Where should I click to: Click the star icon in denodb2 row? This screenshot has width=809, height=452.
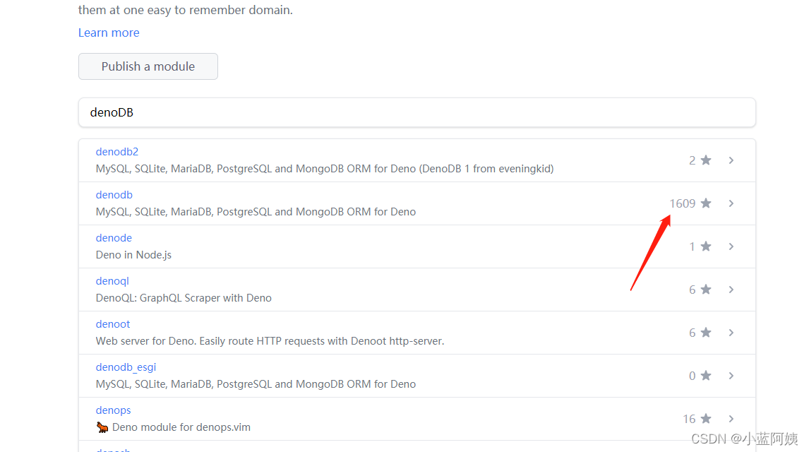click(706, 160)
